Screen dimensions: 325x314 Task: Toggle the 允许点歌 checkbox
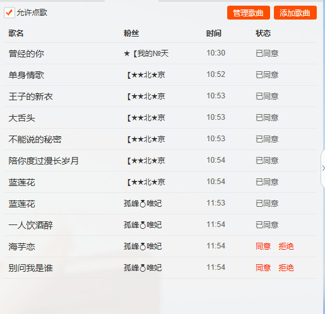pyautogui.click(x=9, y=13)
